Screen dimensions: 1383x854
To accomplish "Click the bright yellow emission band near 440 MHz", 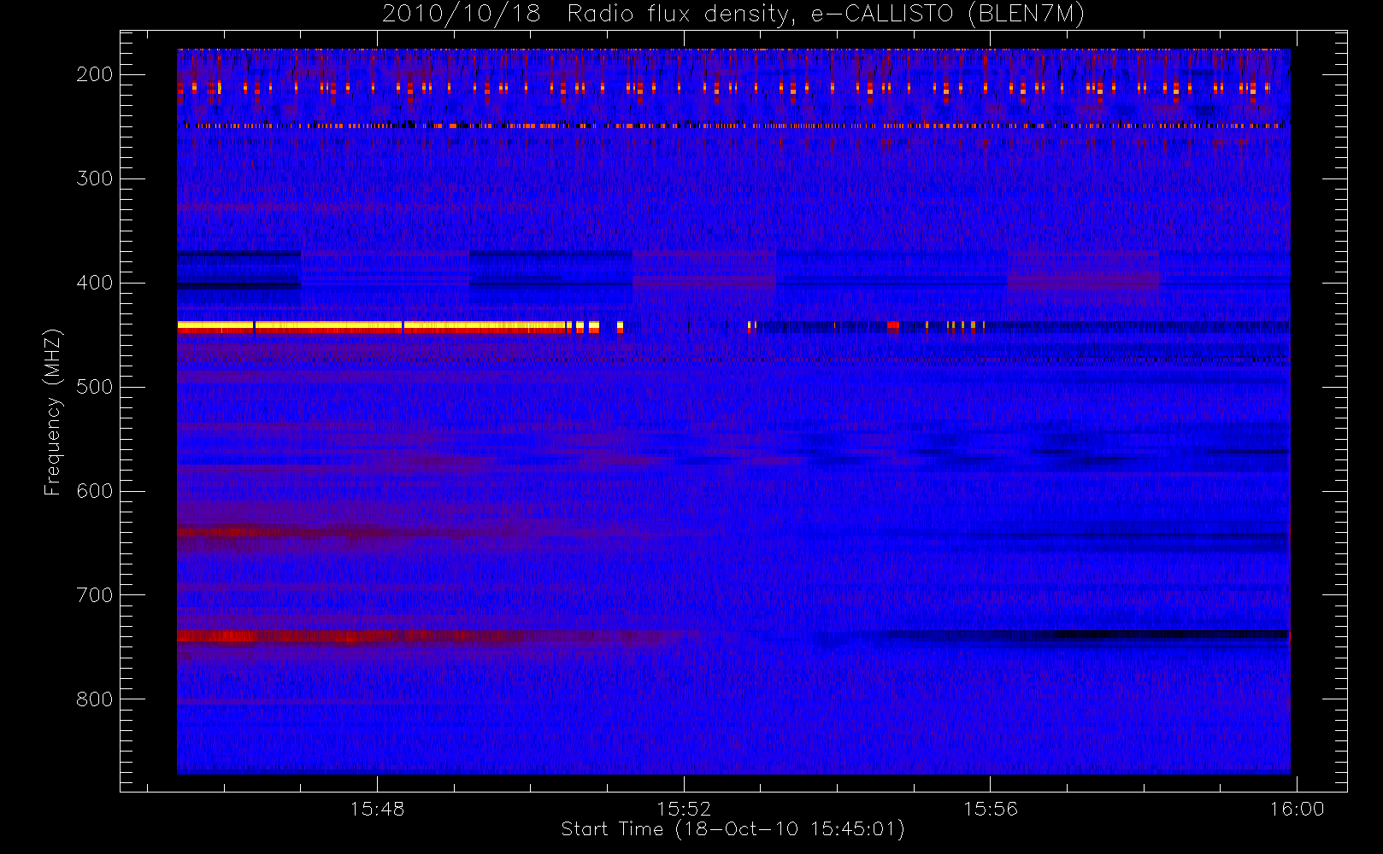I will click(x=372, y=325).
